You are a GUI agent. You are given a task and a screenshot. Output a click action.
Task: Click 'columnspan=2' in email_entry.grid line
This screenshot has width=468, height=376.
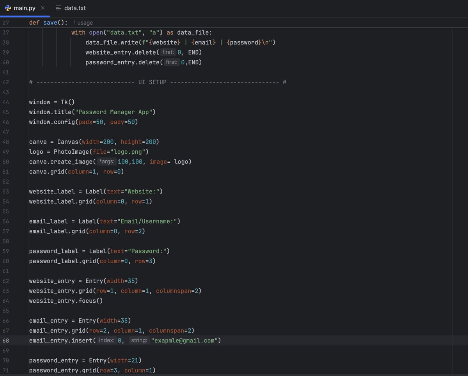[170, 331]
